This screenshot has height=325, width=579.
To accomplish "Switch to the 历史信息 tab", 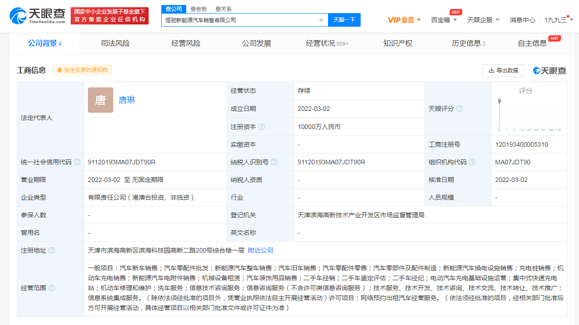I will (468, 43).
